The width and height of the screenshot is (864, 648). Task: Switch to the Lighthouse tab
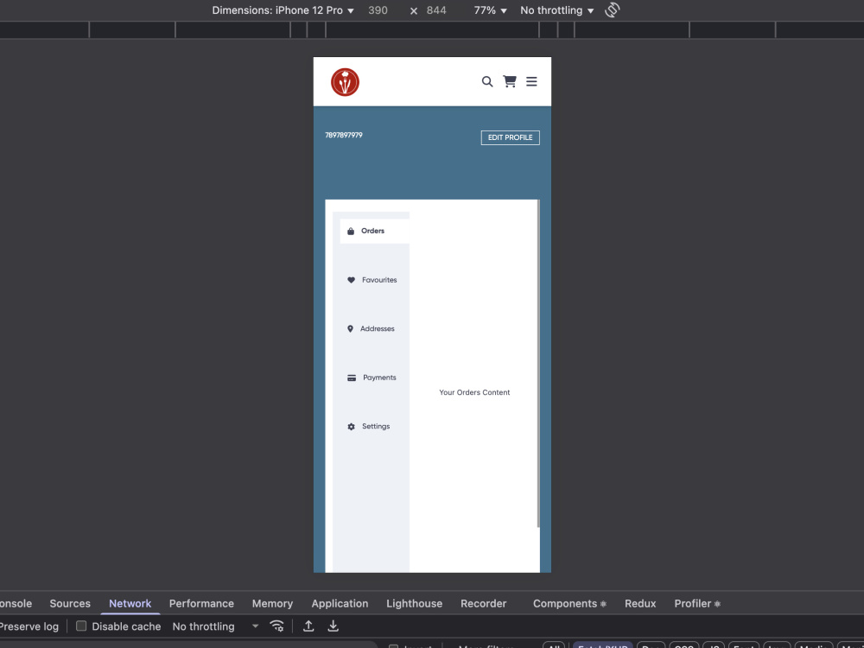pos(415,603)
